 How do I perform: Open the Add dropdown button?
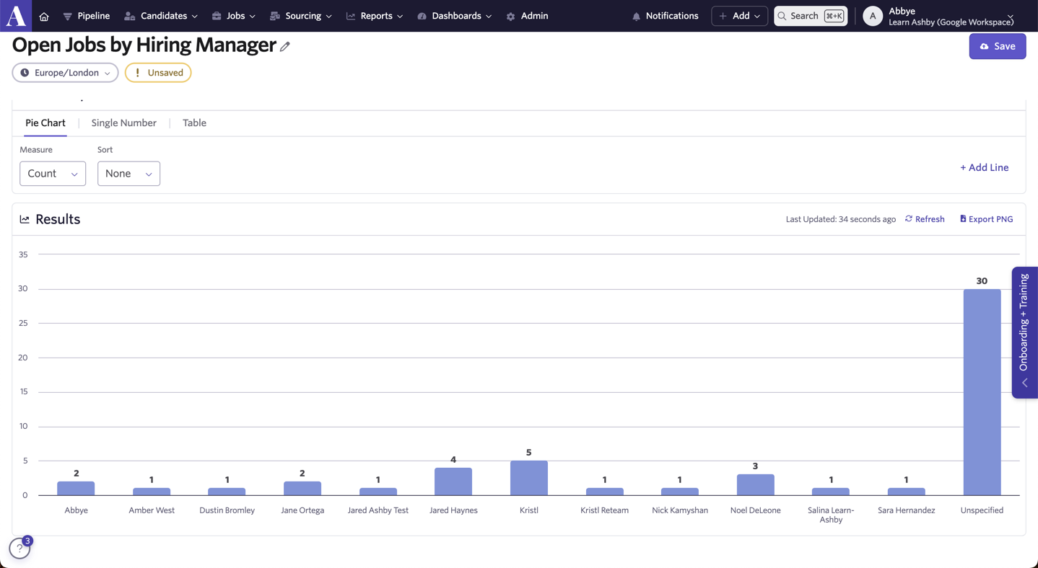[x=740, y=16]
